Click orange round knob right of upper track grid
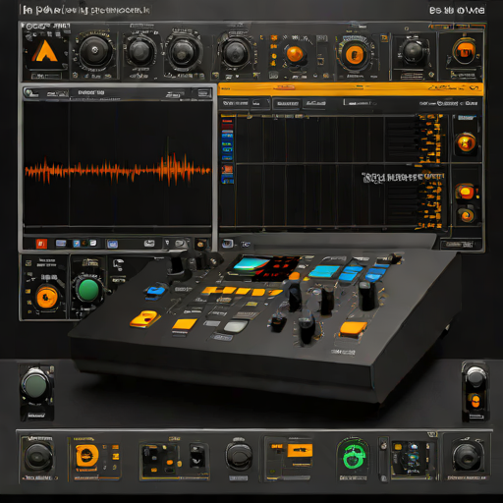The height and width of the screenshot is (503, 503). (466, 142)
